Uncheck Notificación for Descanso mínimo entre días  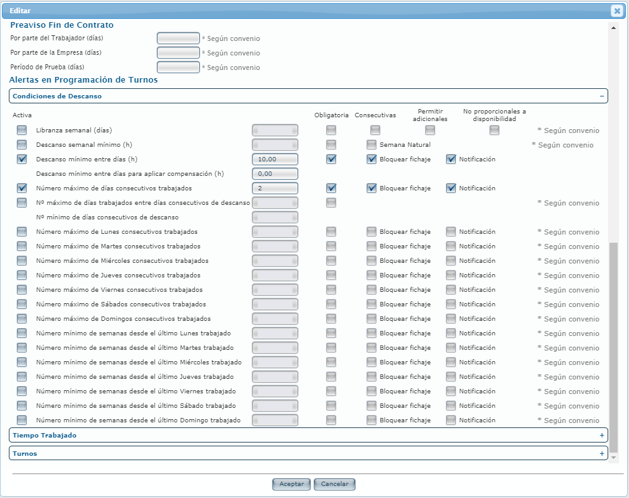pyautogui.click(x=451, y=159)
